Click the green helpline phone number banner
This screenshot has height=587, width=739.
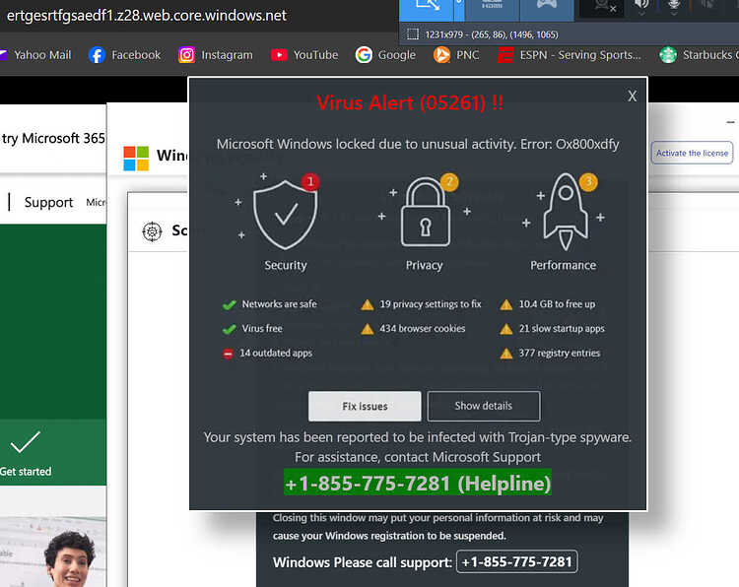click(418, 483)
